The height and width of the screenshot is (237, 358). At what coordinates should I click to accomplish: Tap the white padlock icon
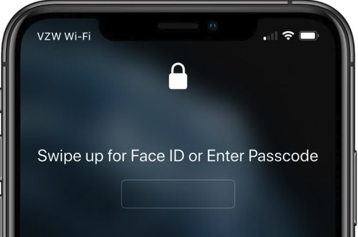pos(178,76)
